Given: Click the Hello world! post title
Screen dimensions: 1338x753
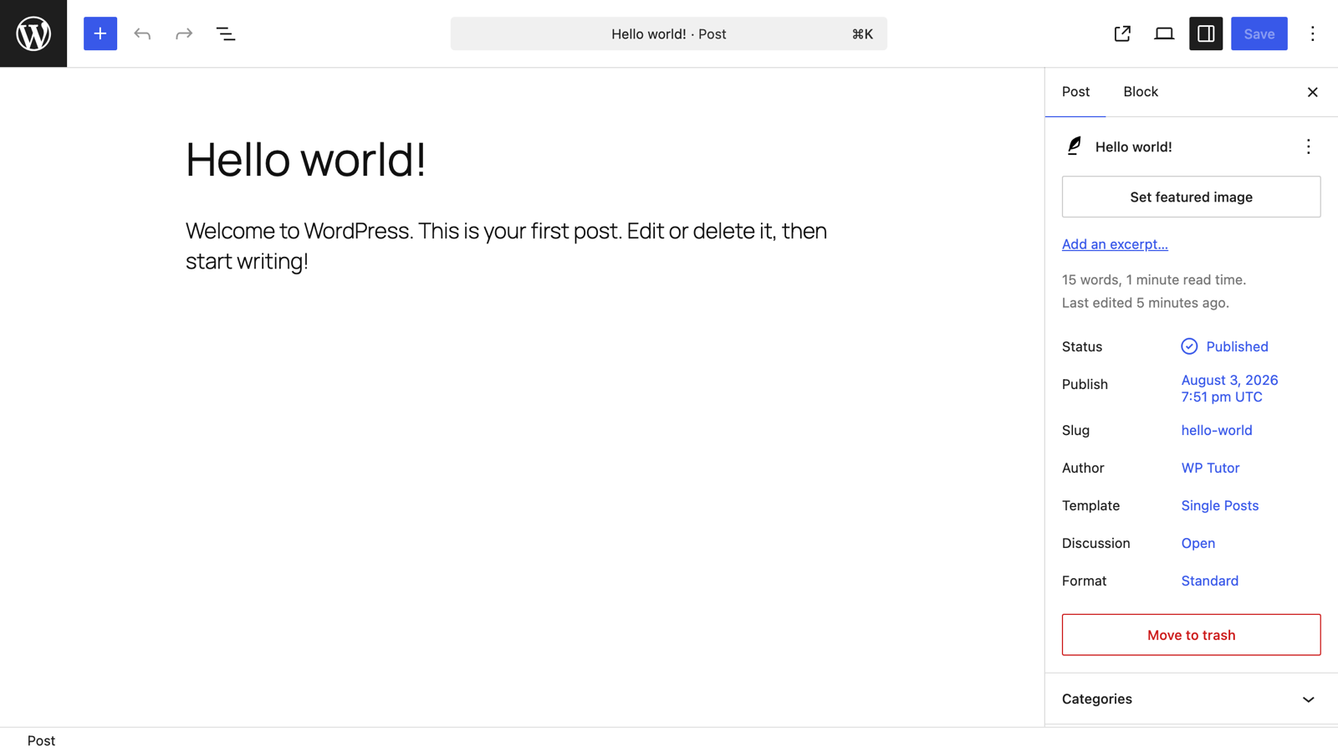Looking at the screenshot, I should pos(305,159).
